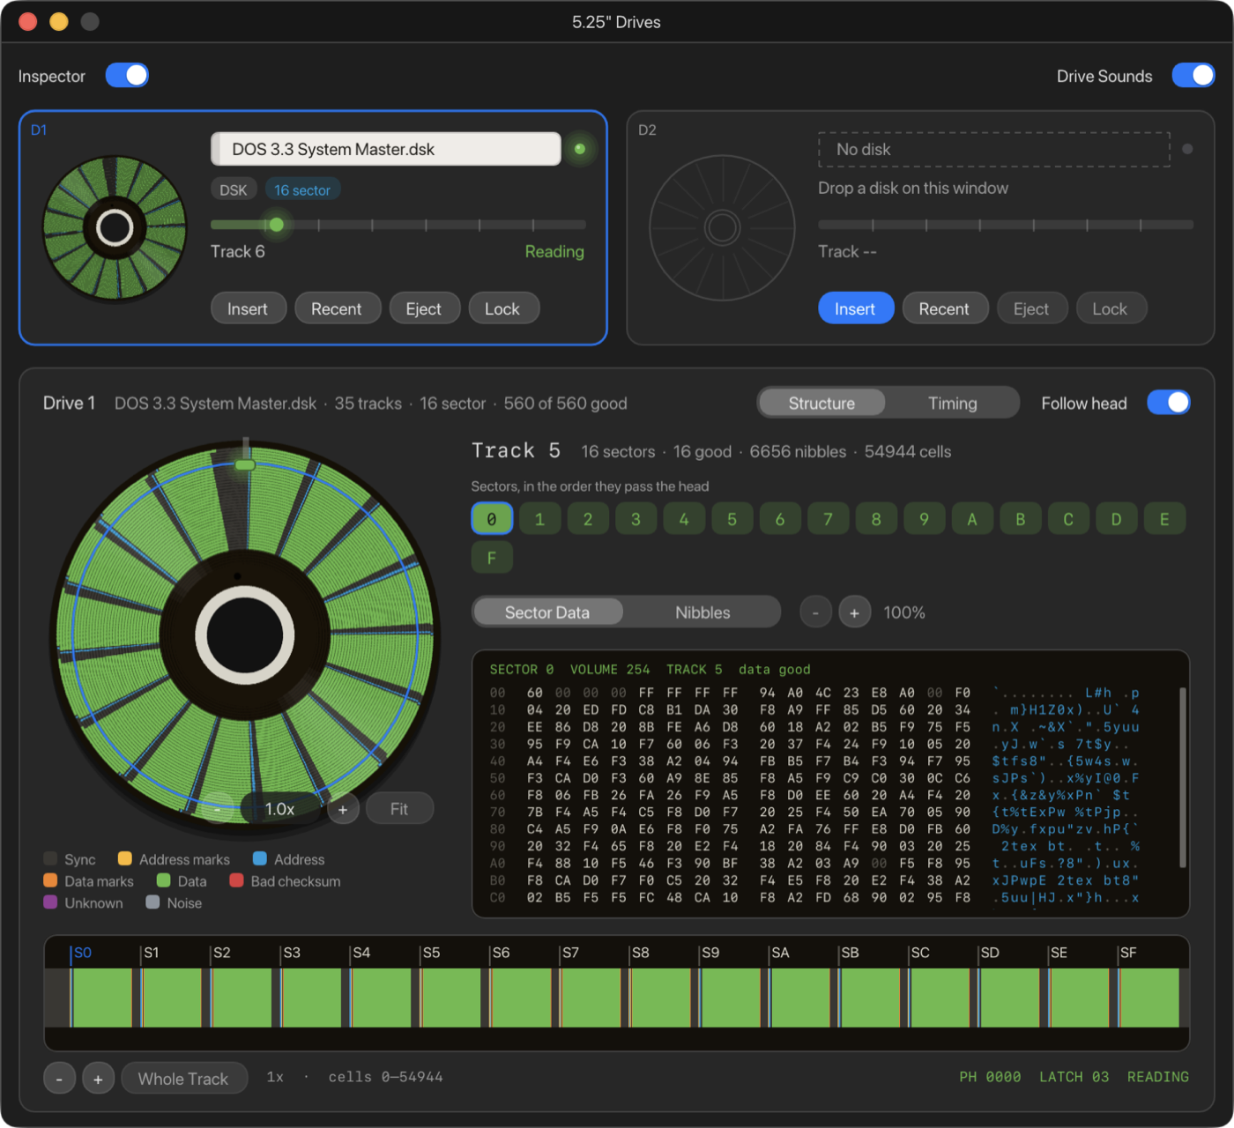1234x1128 pixels.
Task: Select the Nibbles tab
Action: click(x=702, y=612)
